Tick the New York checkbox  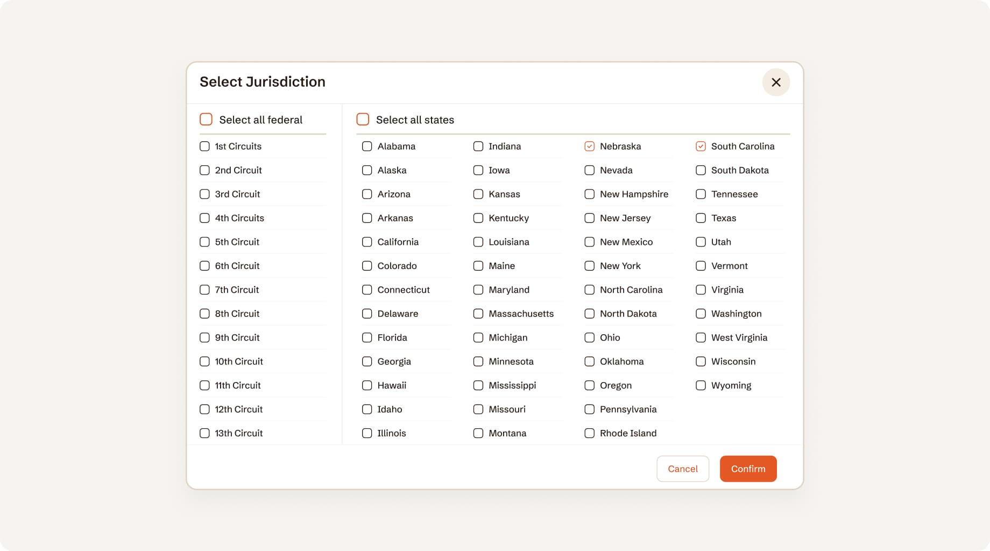(x=590, y=266)
